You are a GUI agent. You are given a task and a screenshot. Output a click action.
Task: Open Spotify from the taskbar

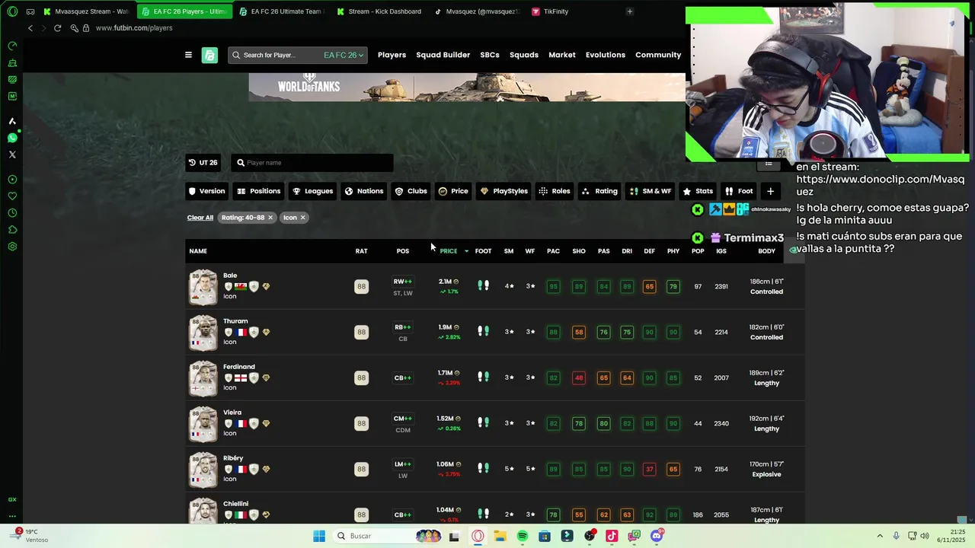click(523, 536)
